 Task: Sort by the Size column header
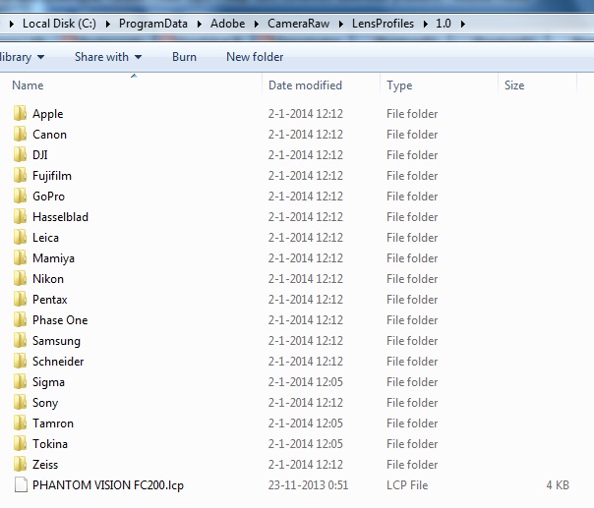pos(514,85)
